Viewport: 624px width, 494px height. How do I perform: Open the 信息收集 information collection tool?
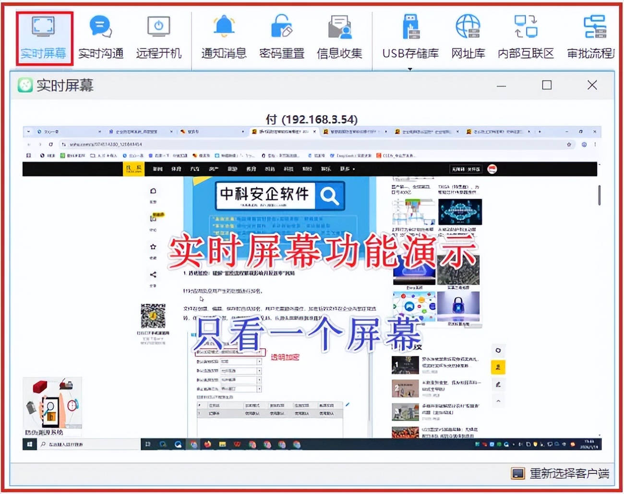coord(340,36)
